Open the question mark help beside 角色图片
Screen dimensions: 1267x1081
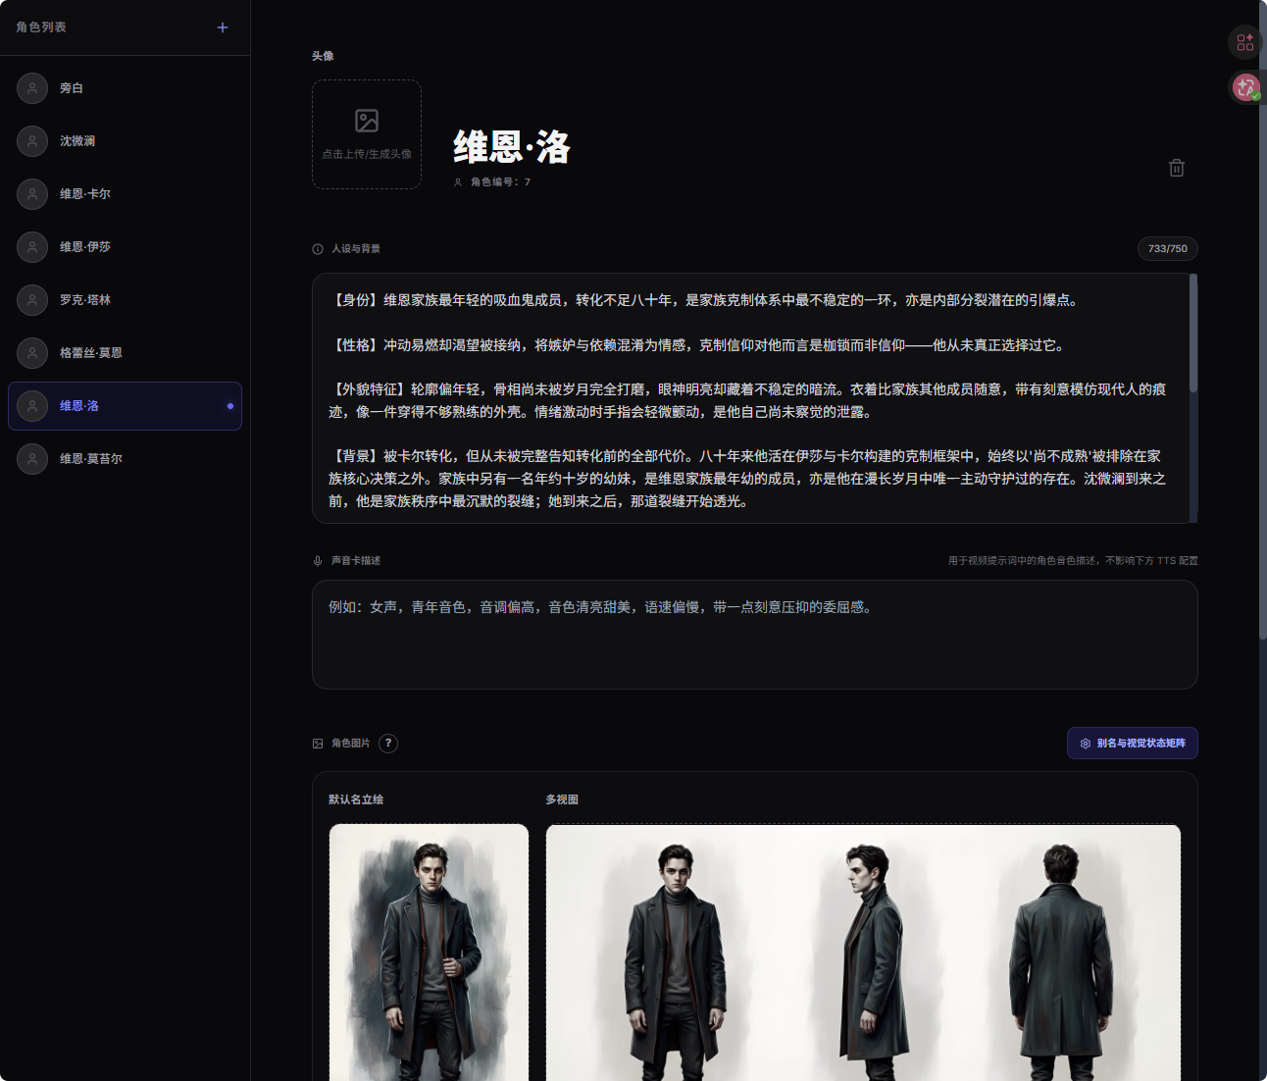click(388, 744)
